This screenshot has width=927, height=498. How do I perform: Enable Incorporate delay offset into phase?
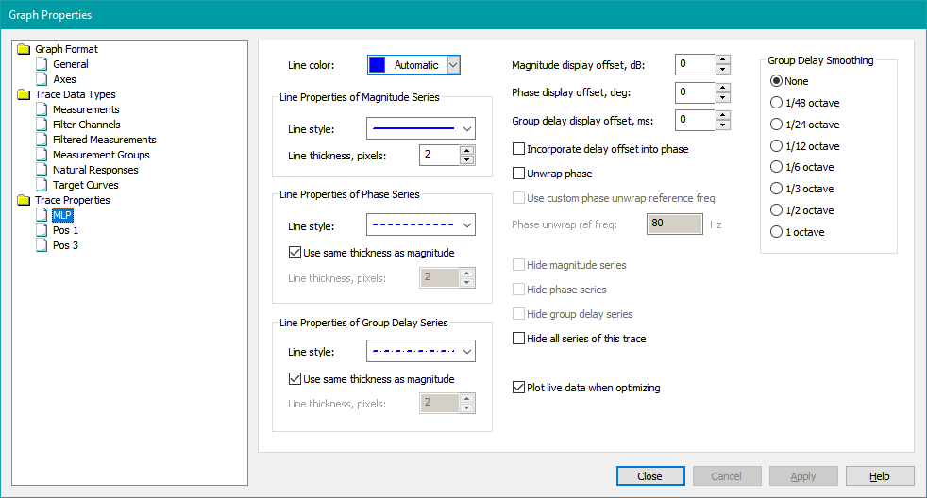[518, 149]
